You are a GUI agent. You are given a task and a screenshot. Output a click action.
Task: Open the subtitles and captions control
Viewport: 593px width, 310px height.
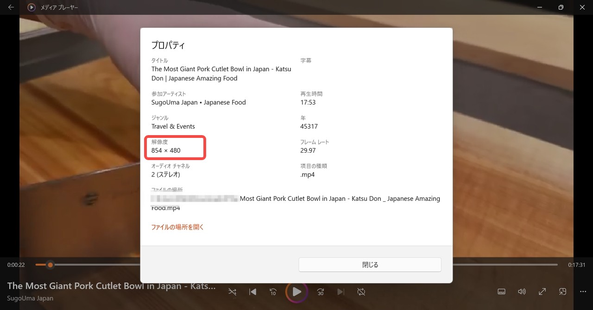click(501, 291)
